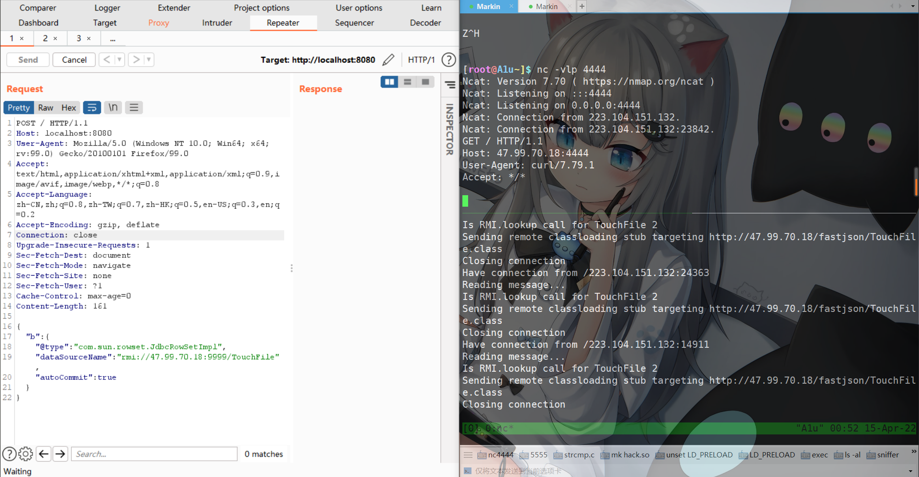The width and height of the screenshot is (919, 477).
Task: Toggle word wrap in request editor
Action: tap(92, 108)
